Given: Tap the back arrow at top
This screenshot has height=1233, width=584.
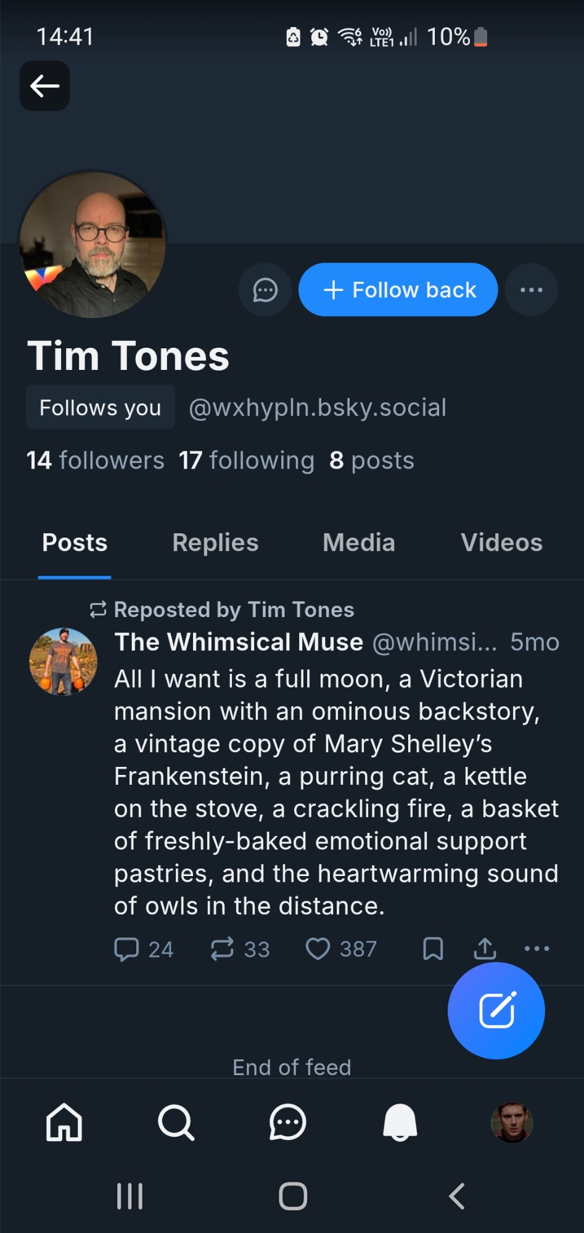Looking at the screenshot, I should [44, 86].
